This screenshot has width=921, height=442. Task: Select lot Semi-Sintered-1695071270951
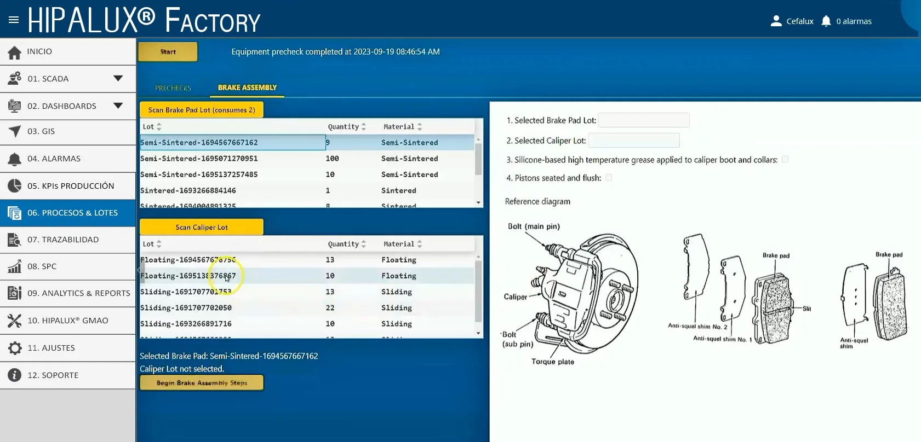click(307, 159)
